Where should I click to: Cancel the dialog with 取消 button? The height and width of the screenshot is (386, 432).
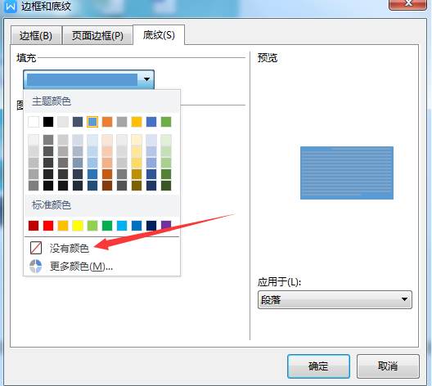(x=388, y=366)
